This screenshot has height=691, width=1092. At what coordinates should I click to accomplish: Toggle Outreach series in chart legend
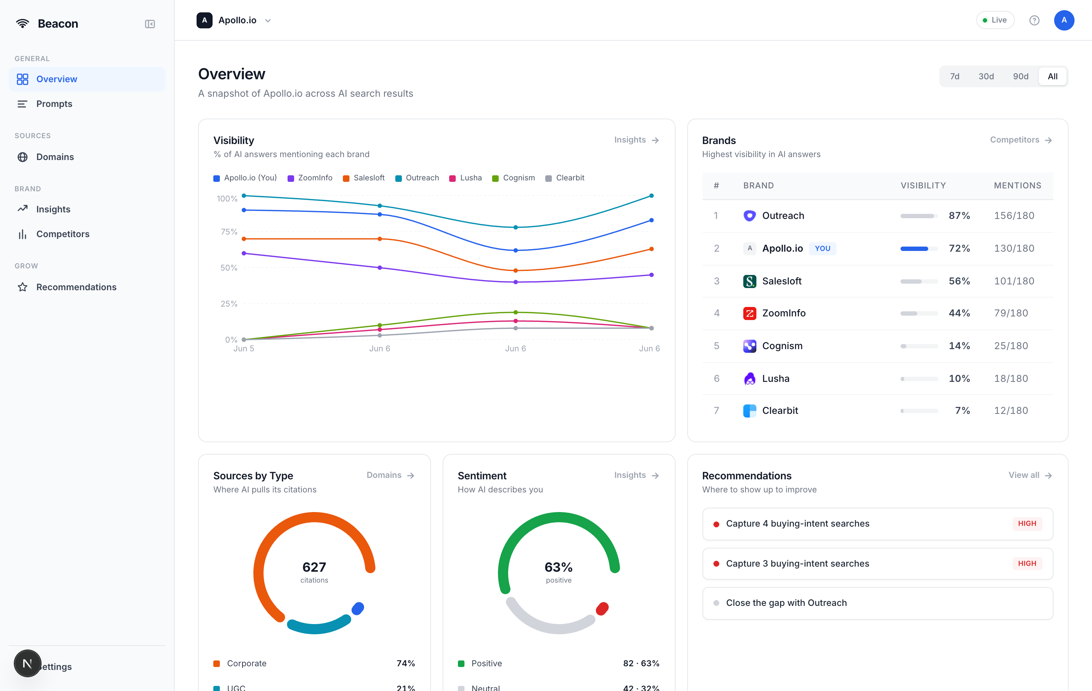coord(417,178)
